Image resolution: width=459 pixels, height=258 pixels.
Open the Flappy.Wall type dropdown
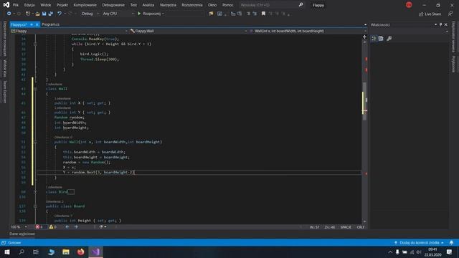click(188, 31)
